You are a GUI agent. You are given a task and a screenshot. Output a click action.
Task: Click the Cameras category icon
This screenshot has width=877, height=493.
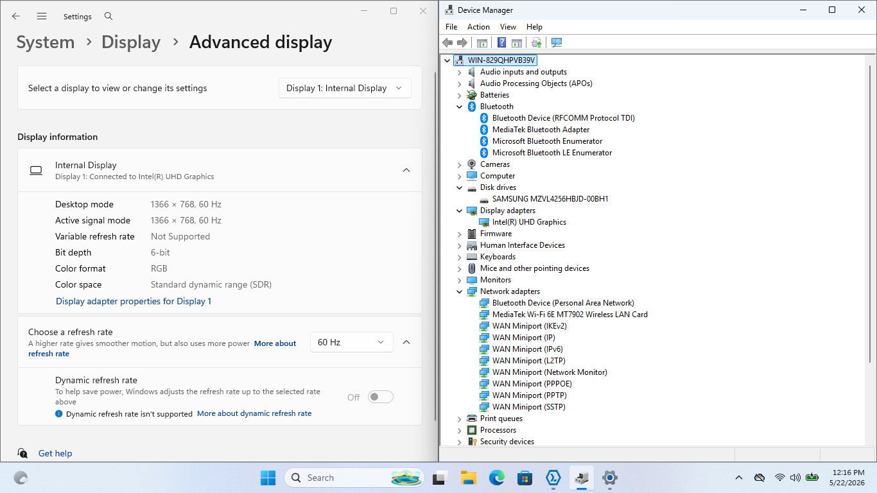point(472,164)
